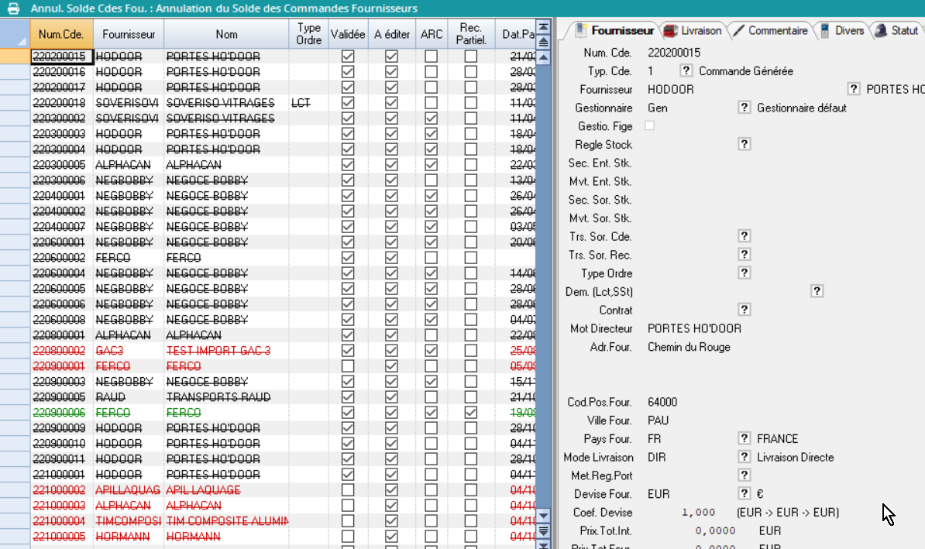Toggle ARC checkbox for order 220200015
This screenshot has width=925, height=549.
point(431,57)
